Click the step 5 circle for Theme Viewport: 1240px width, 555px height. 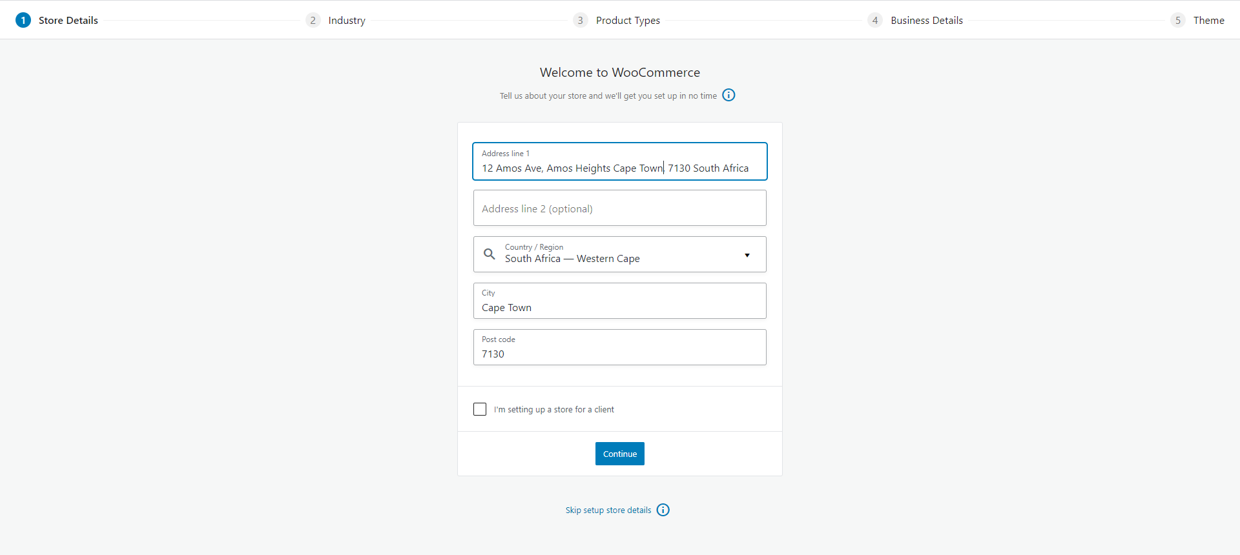1178,20
